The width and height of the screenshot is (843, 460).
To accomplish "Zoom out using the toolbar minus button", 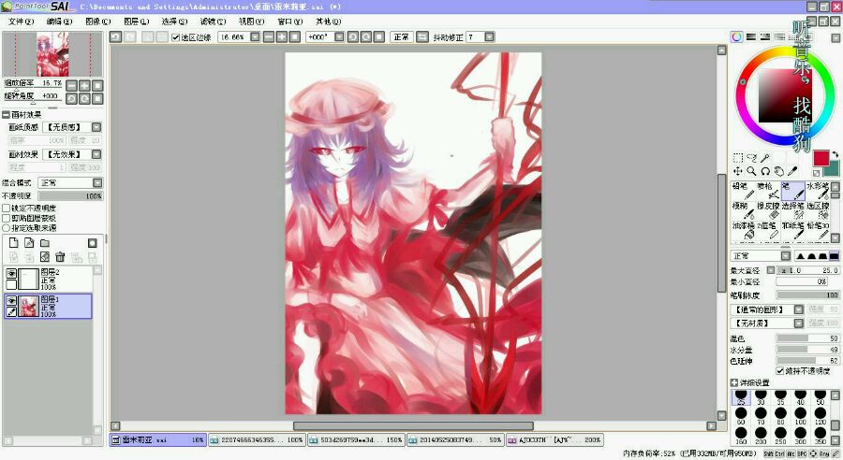I will coord(270,37).
